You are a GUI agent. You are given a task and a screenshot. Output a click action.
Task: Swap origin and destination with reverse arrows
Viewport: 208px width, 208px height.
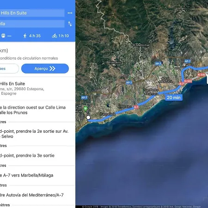click(70, 24)
